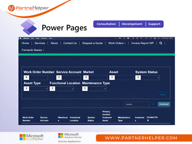Open the Help menu in mac menu bar
Screen dimensions: 192x144
tap(51, 38)
